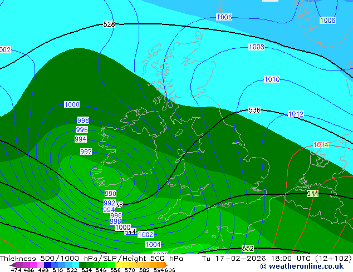The width and height of the screenshot is (353, 272).
Task: Click the 998 label just below the 1000 label at left
Action: pyautogui.click(x=84, y=120)
